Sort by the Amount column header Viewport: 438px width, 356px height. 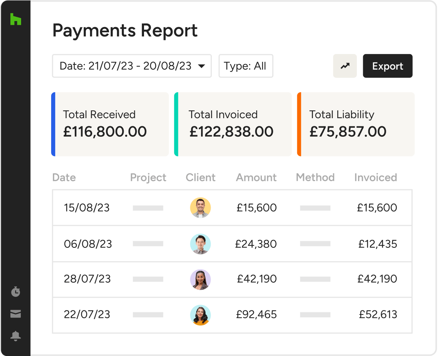pos(256,177)
